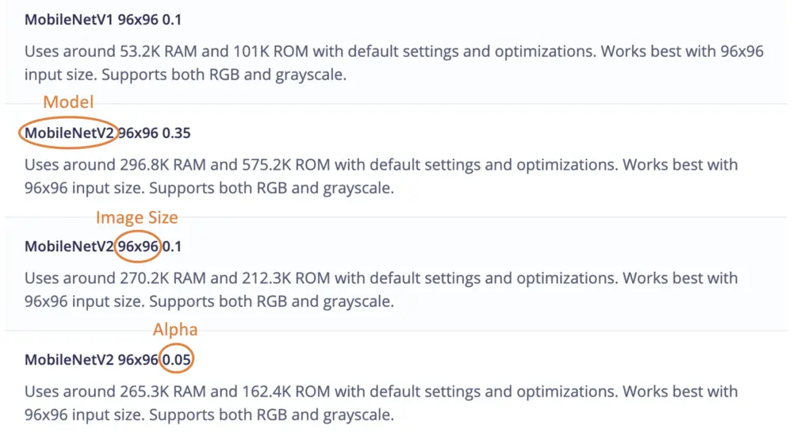Viewport: 793px width, 444px height.
Task: Click the orange "Image Size" annotation label
Action: (x=136, y=216)
